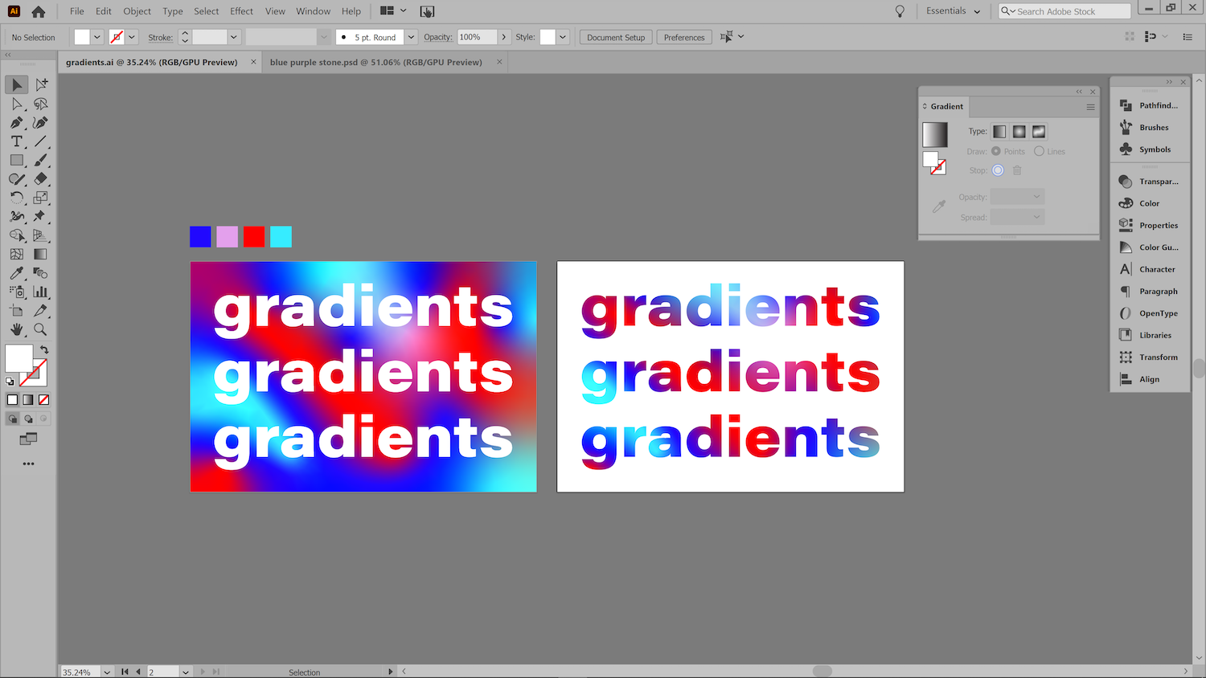Open artboard number dropdown
This screenshot has width=1206, height=678.
click(186, 672)
